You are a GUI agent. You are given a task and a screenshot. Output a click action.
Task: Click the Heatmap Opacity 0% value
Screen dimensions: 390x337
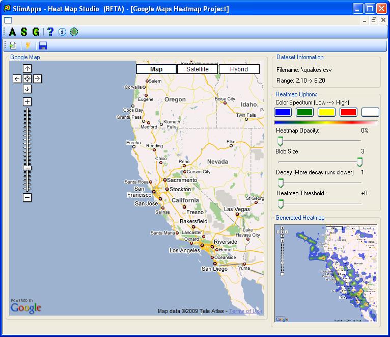[x=365, y=131]
